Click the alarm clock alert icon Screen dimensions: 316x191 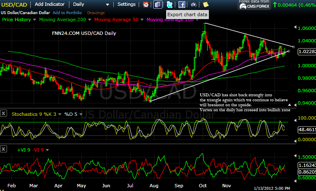click(x=146, y=5)
